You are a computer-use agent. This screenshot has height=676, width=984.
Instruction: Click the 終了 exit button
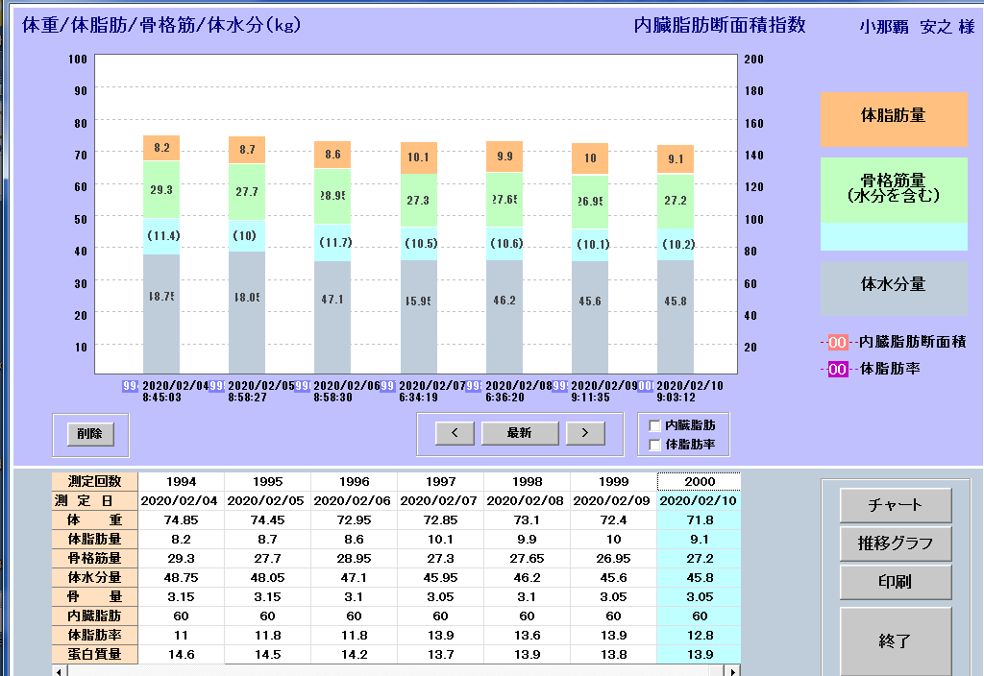pos(895,640)
